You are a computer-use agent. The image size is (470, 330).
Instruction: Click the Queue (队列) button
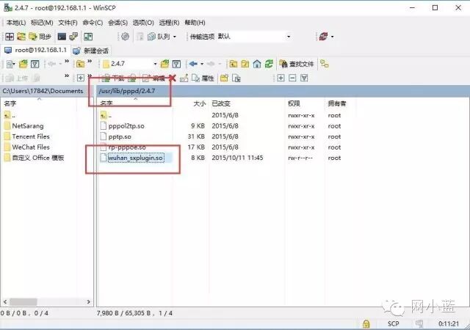159,37
